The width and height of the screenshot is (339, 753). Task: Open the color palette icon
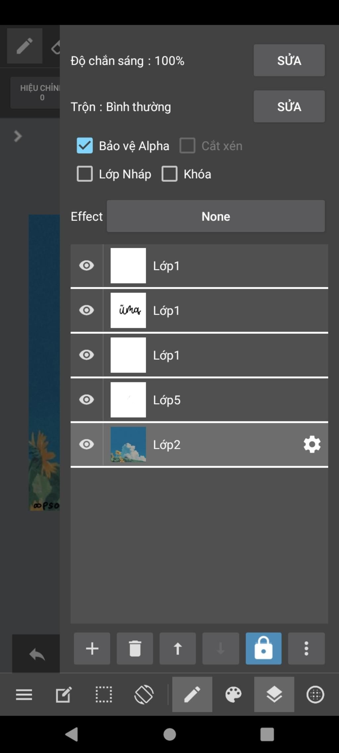coord(233,694)
